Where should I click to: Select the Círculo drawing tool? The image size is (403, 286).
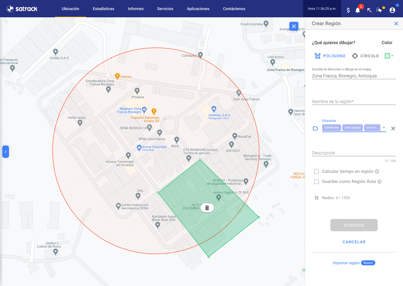coord(365,56)
